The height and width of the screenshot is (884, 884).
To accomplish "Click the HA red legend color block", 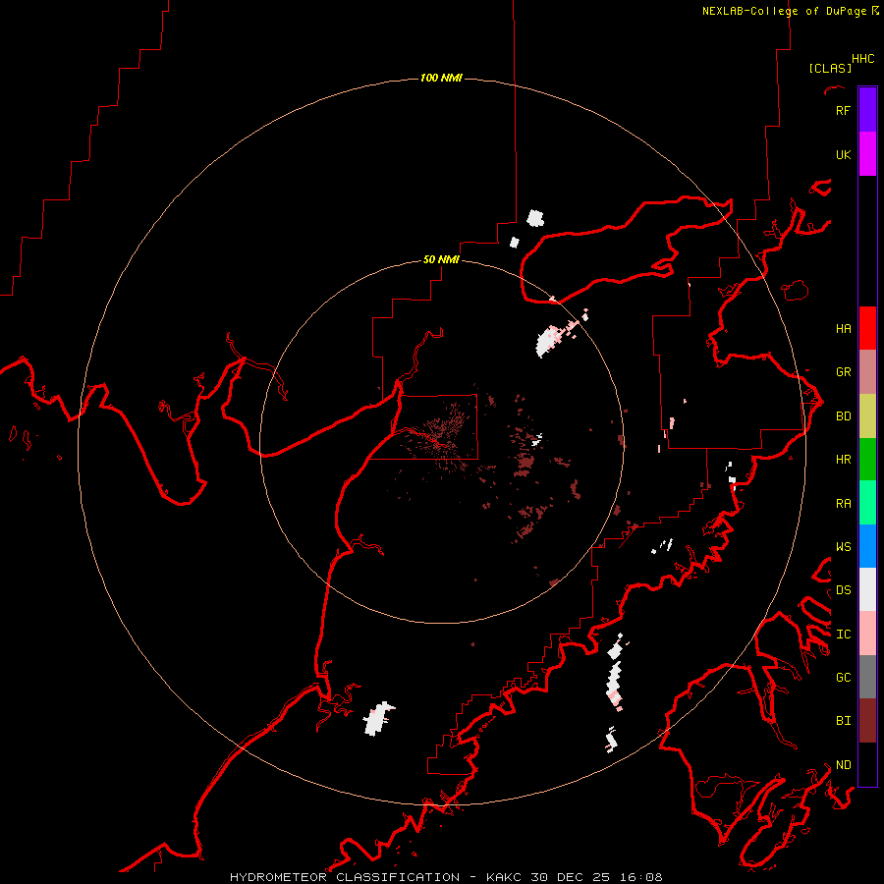I will [x=867, y=328].
